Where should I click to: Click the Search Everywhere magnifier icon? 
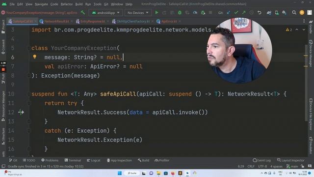coord(294,13)
